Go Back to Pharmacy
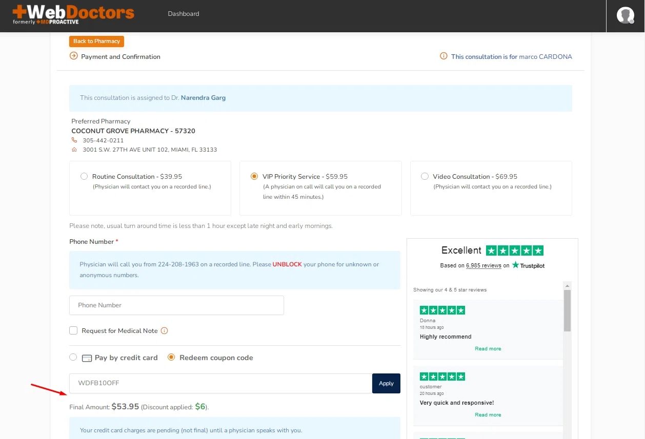The height and width of the screenshot is (439, 645). [96, 41]
